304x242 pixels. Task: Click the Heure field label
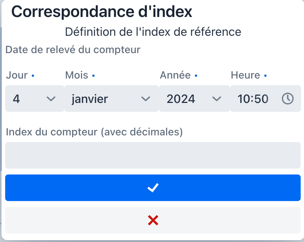coord(245,75)
